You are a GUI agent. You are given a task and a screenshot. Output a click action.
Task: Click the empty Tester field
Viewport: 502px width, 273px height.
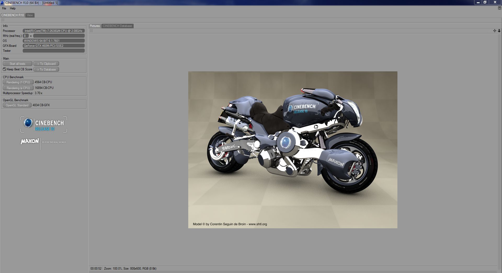point(54,51)
